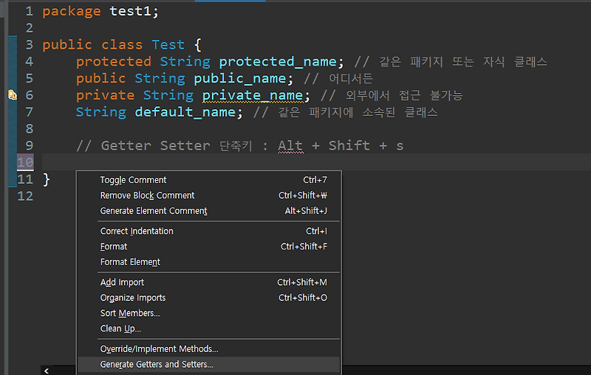This screenshot has height=375, width=591.
Task: Open Override/Implement Methods... entry
Action: 209,349
